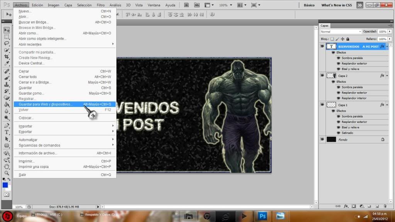Hide the Fondo layer

coord(322,139)
